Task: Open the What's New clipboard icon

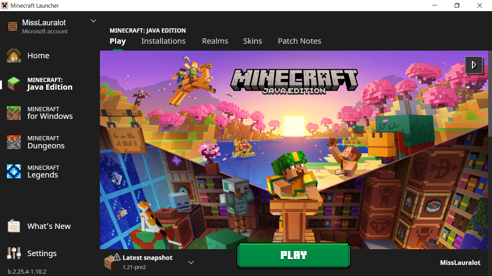Action: pyautogui.click(x=14, y=226)
